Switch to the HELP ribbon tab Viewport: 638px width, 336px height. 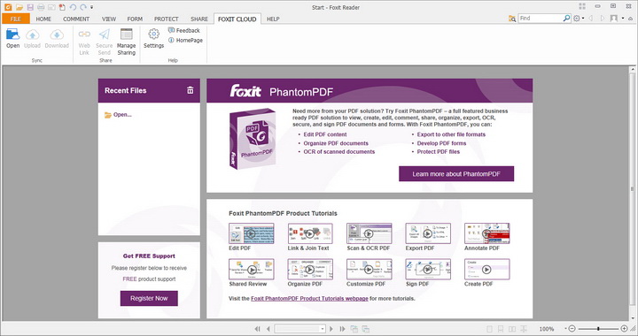(273, 19)
